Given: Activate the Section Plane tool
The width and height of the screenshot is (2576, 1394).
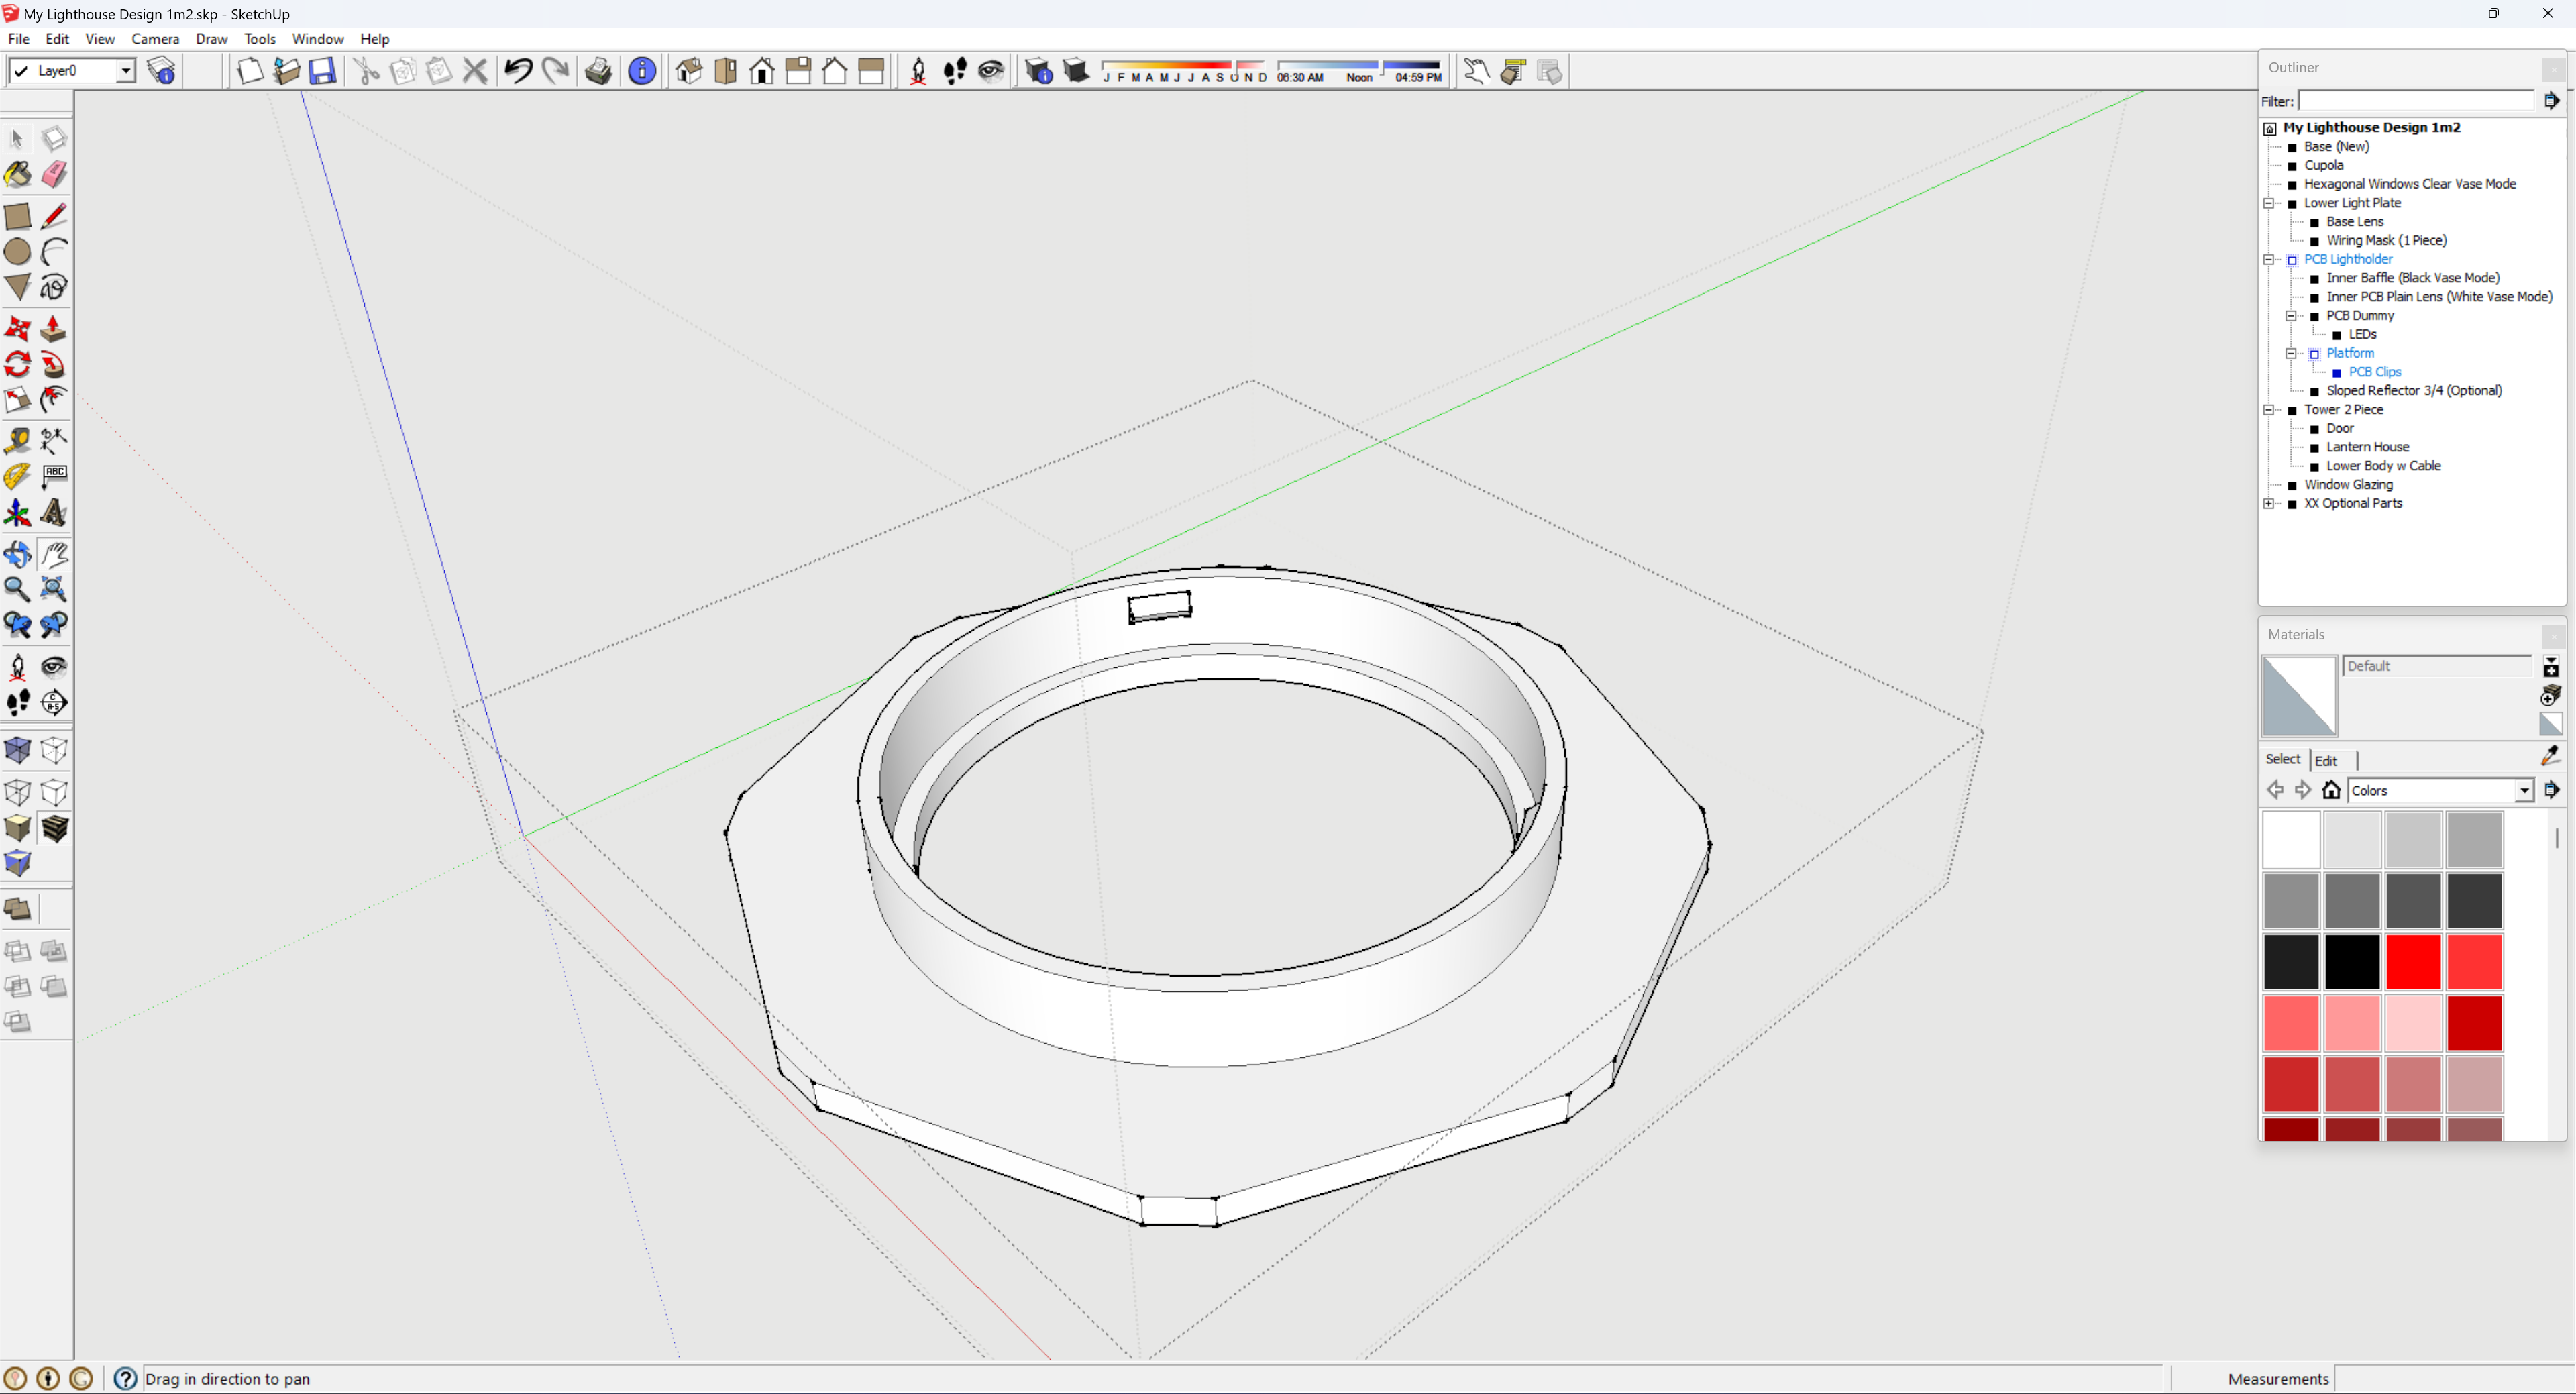Looking at the screenshot, I should (54, 702).
